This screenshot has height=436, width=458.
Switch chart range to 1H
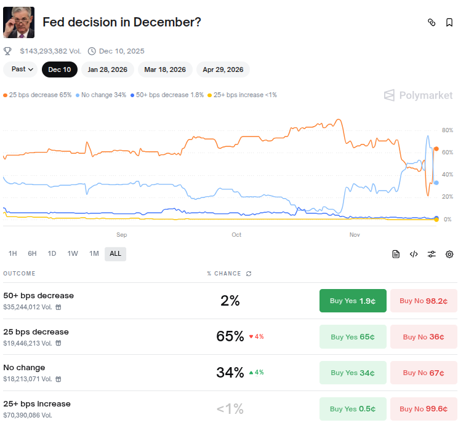pos(13,253)
